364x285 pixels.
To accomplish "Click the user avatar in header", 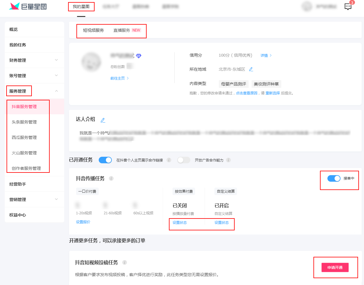I will pos(307,7).
